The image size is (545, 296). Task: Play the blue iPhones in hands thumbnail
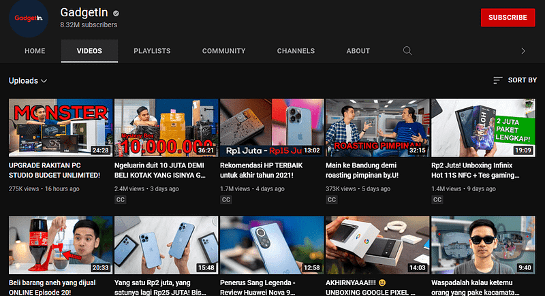(x=166, y=245)
